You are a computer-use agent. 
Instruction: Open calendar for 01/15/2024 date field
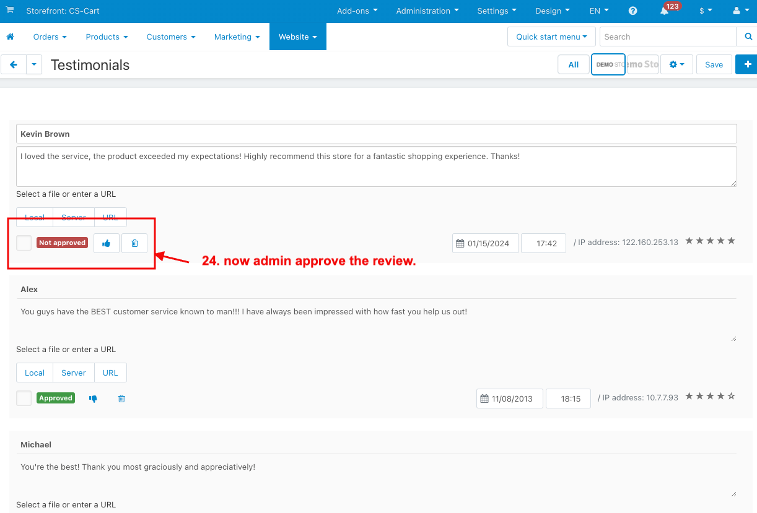(460, 243)
